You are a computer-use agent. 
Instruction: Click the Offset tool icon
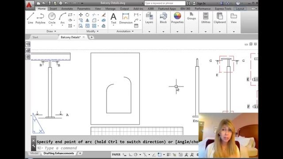click(103, 26)
